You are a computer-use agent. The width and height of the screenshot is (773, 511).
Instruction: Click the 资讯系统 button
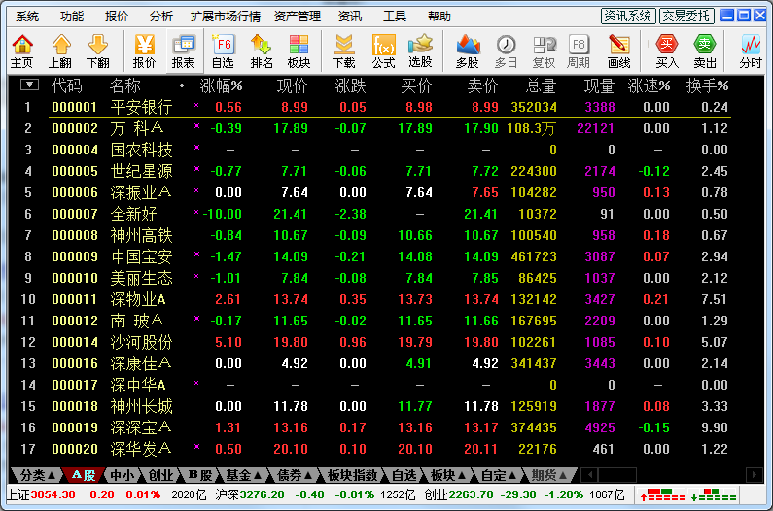coord(628,16)
